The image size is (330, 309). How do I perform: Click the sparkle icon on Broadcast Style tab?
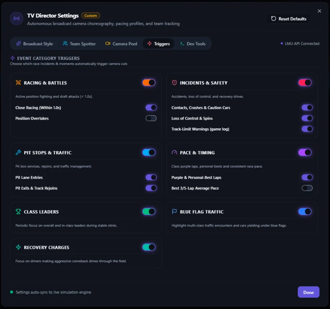click(19, 43)
